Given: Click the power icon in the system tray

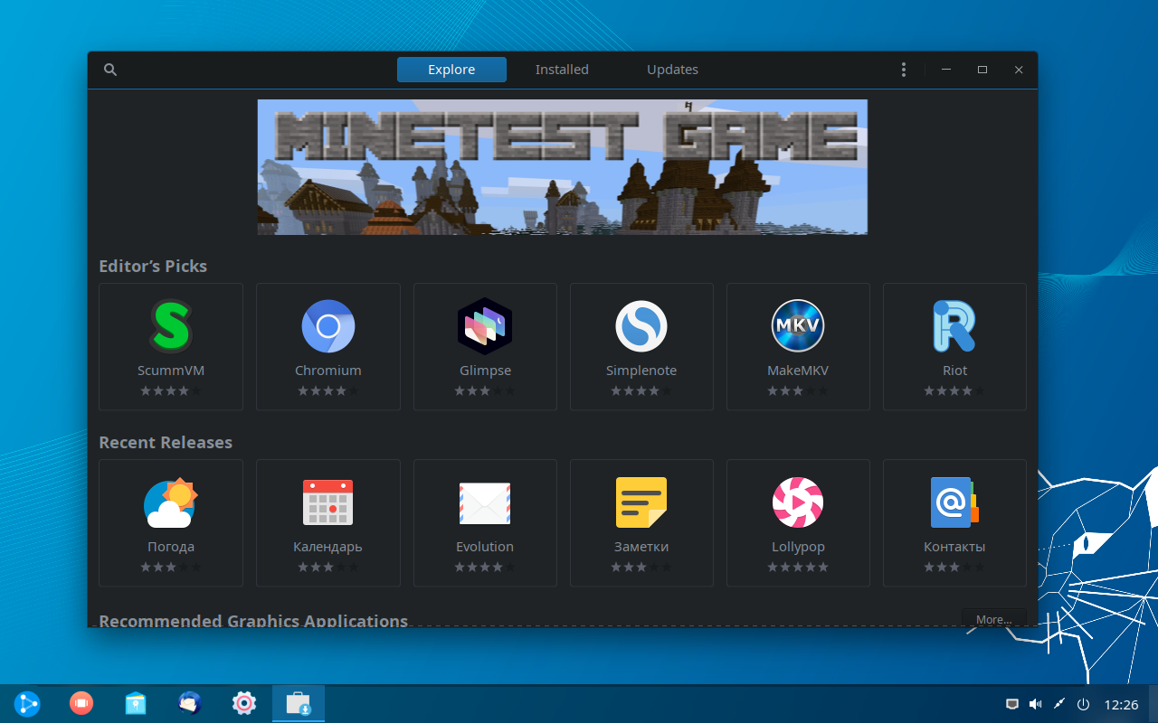Looking at the screenshot, I should click(1084, 704).
